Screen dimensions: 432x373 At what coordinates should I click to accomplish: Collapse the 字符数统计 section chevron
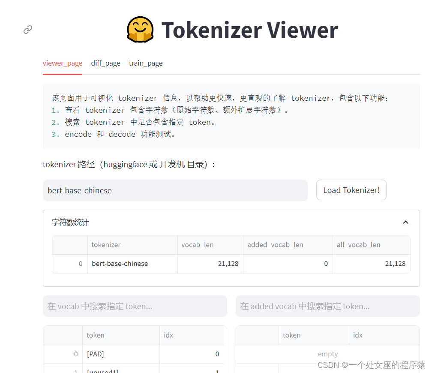coord(405,222)
